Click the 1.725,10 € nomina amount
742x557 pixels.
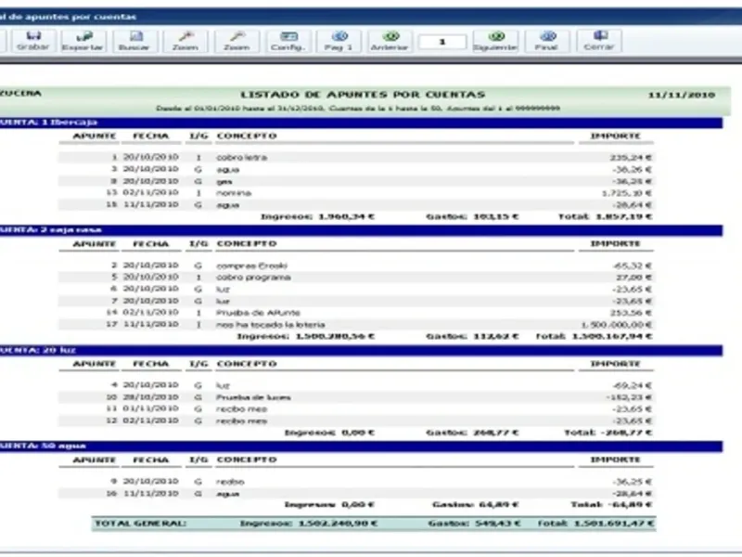[x=627, y=193]
